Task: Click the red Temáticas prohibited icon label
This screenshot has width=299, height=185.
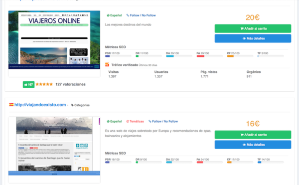Action: (135, 121)
